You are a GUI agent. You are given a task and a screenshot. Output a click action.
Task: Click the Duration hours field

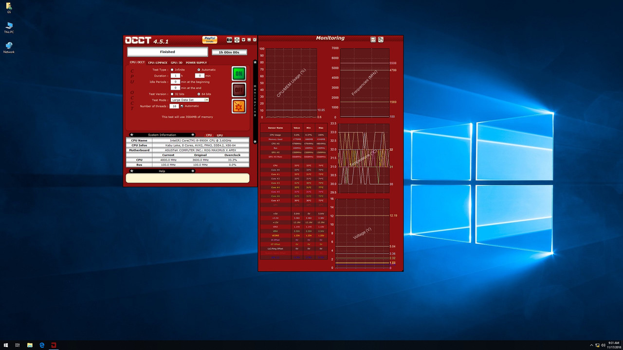click(x=175, y=76)
